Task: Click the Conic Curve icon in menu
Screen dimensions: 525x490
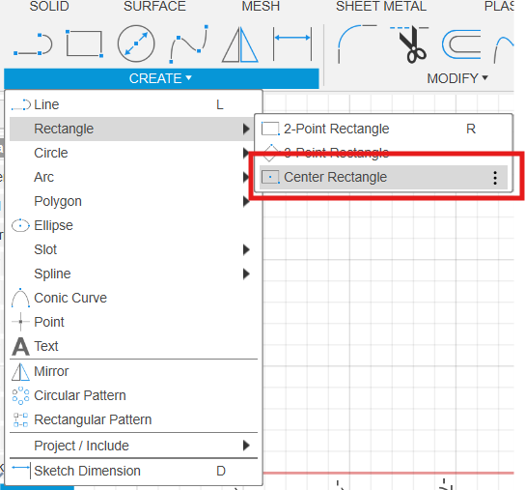Action: coord(20,298)
